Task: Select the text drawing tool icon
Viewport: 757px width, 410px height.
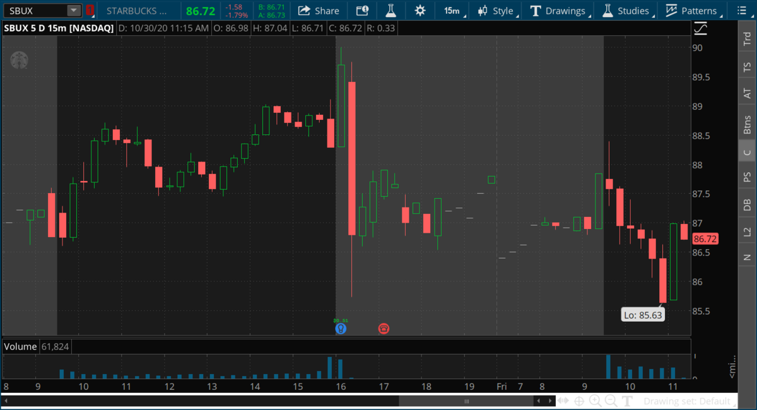Action: [x=627, y=401]
